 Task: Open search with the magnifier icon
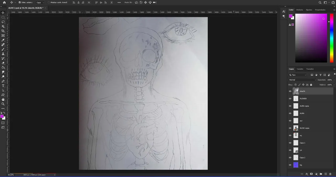tap(320, 2)
